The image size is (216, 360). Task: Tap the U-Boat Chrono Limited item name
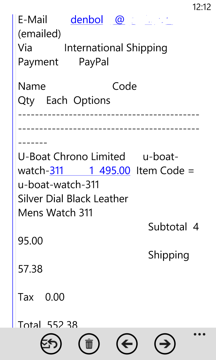point(71,156)
